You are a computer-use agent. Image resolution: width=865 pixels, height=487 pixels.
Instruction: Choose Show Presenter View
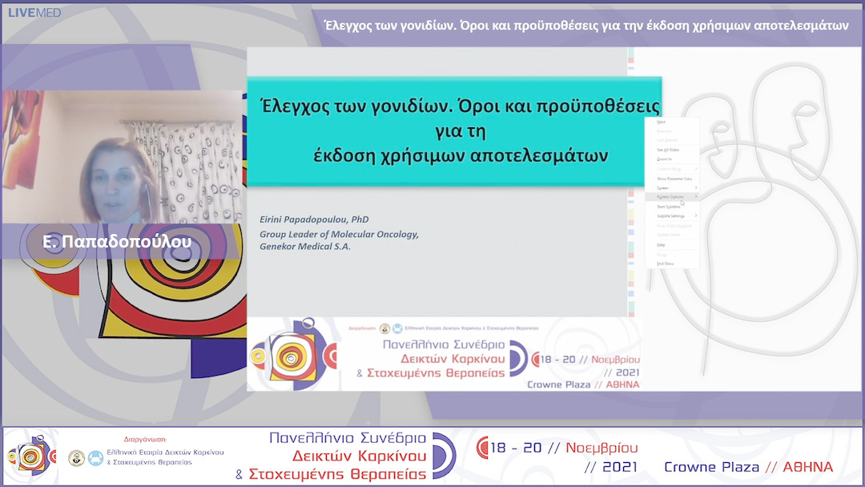[673, 179]
